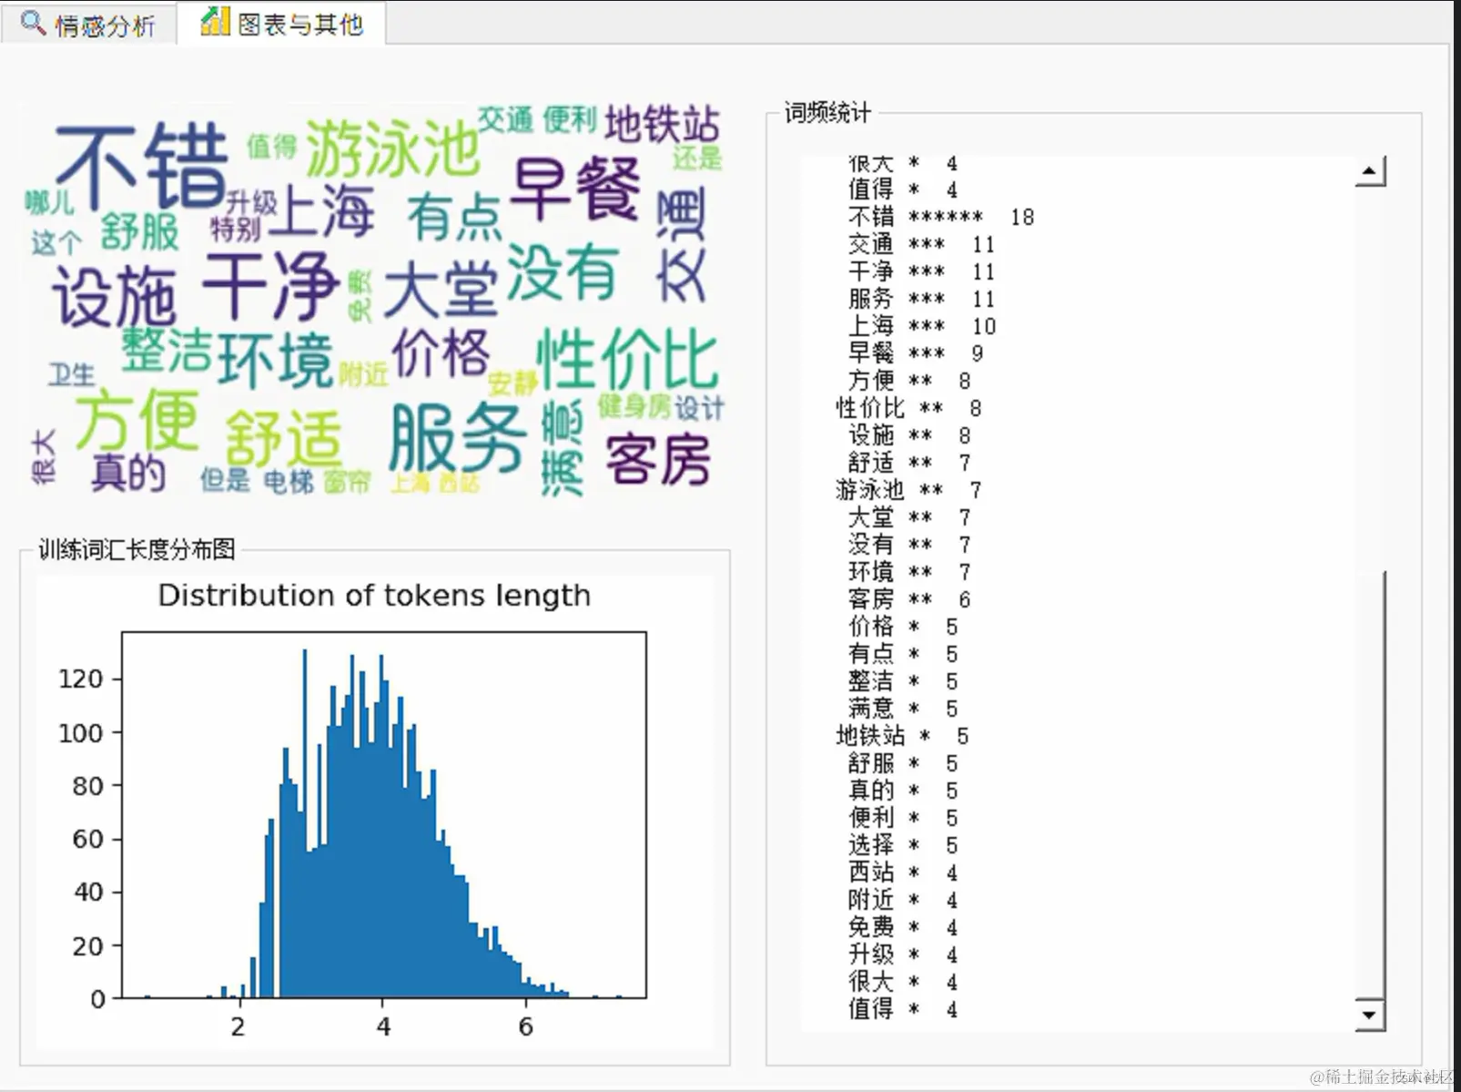
Task: Click the 词频统计 group label
Action: 827,113
